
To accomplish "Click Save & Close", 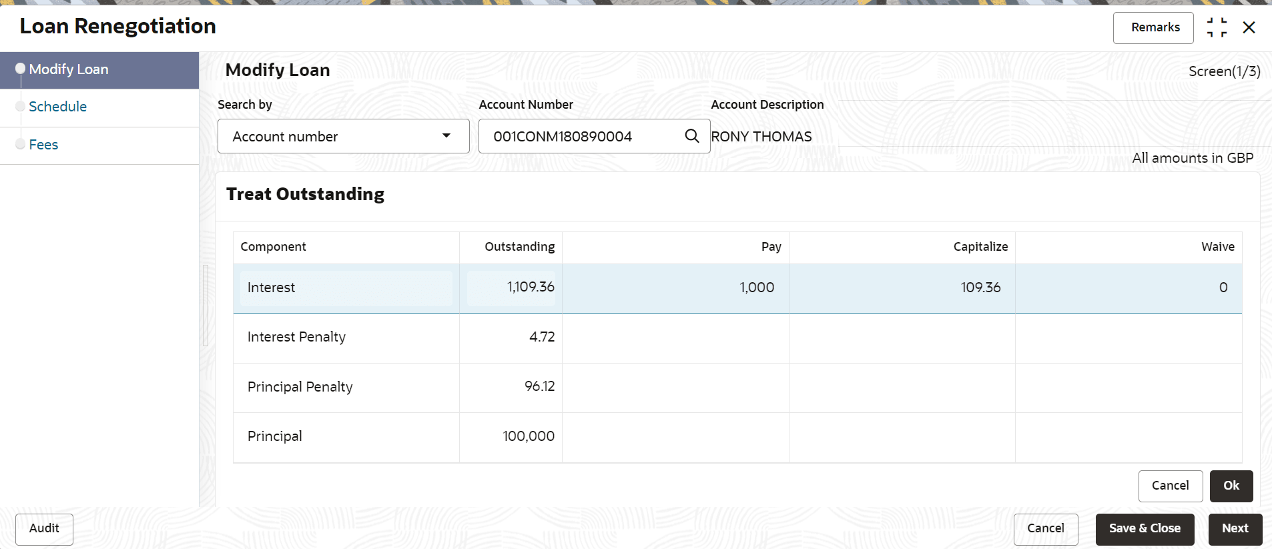I will point(1145,528).
